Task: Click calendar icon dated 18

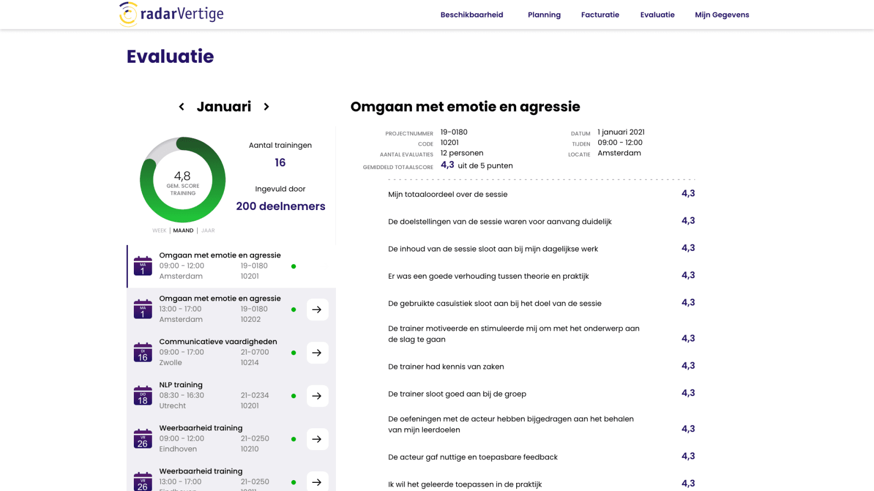Action: [143, 396]
